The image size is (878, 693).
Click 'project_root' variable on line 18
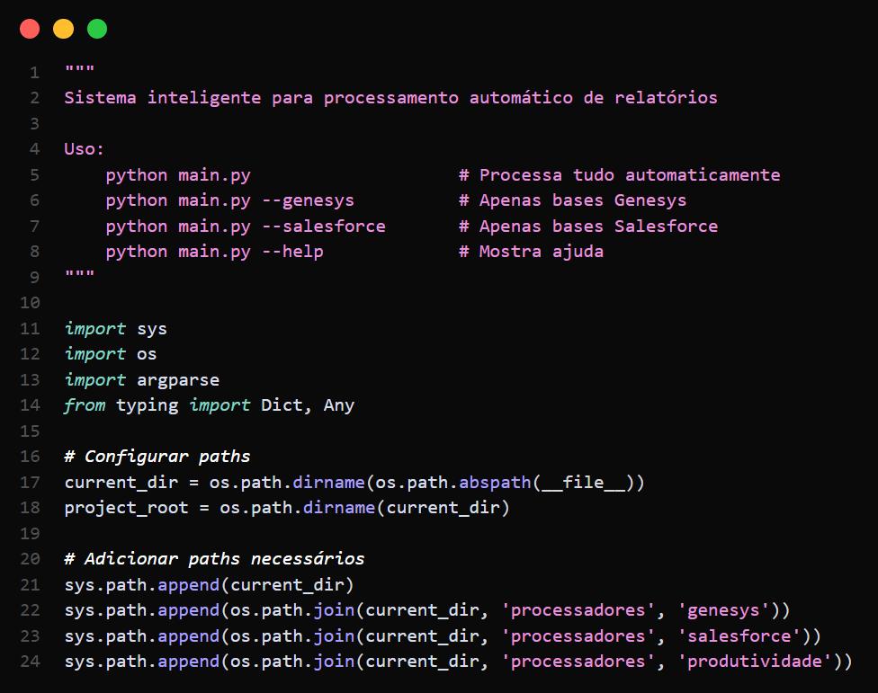126,508
